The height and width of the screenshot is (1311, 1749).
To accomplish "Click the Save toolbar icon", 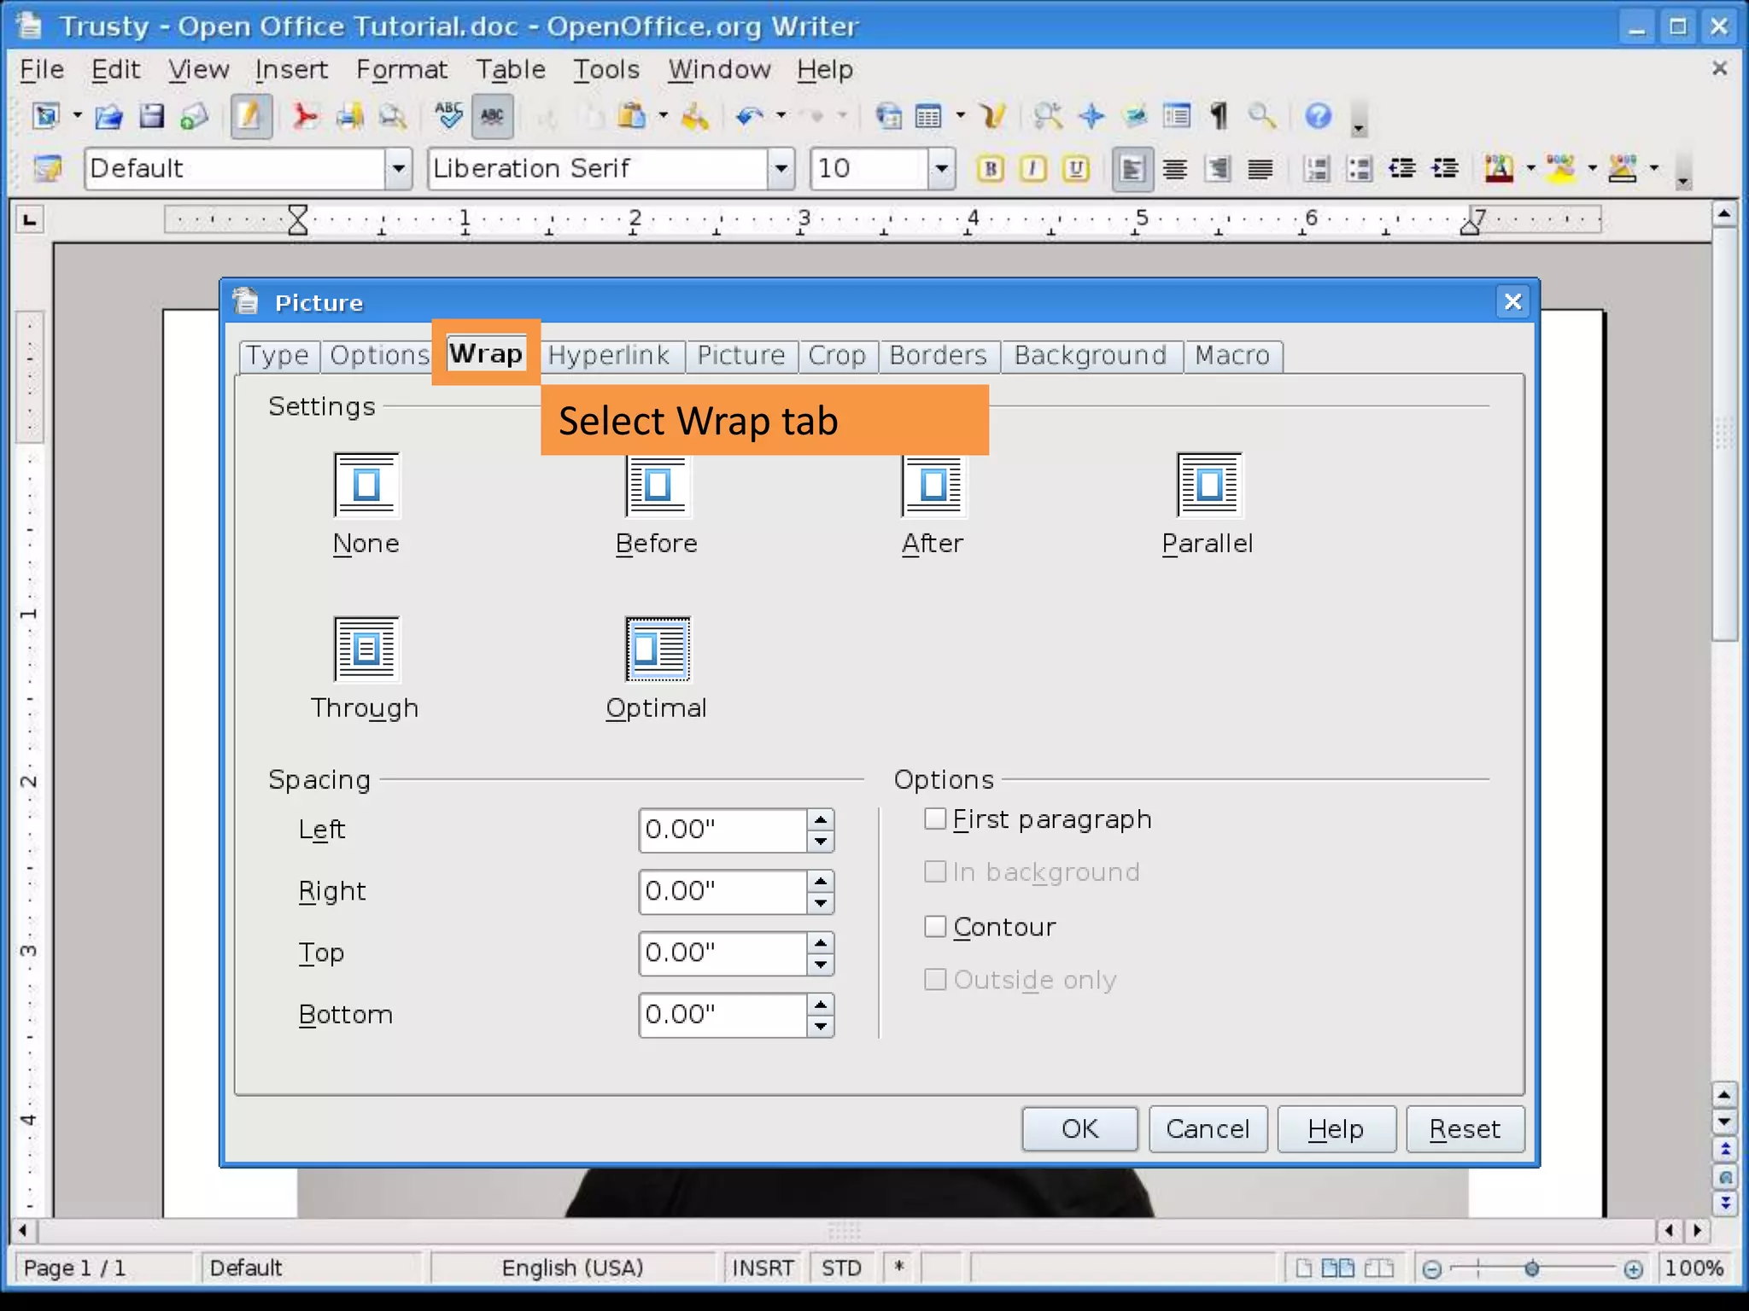I will click(151, 116).
